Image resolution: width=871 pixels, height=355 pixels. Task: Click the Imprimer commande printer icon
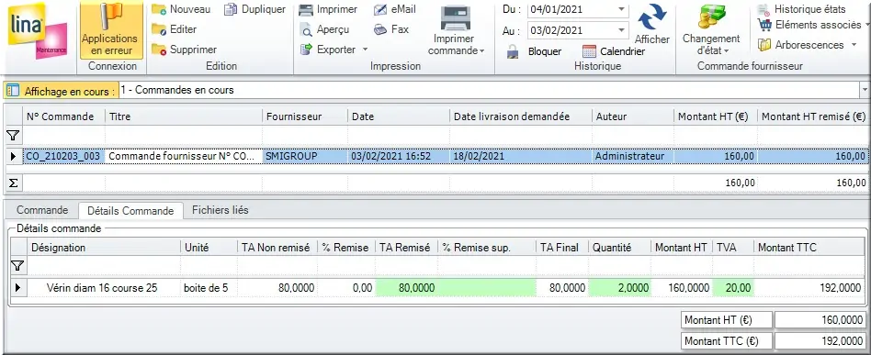(456, 18)
